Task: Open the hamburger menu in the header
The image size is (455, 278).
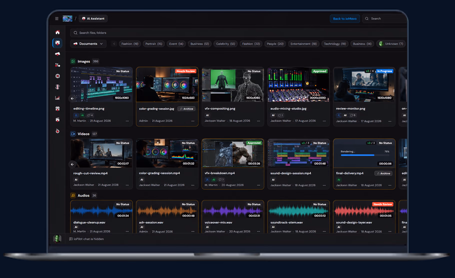Action: (57, 19)
